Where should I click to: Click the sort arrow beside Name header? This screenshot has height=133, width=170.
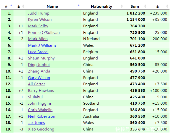pos(78,6)
